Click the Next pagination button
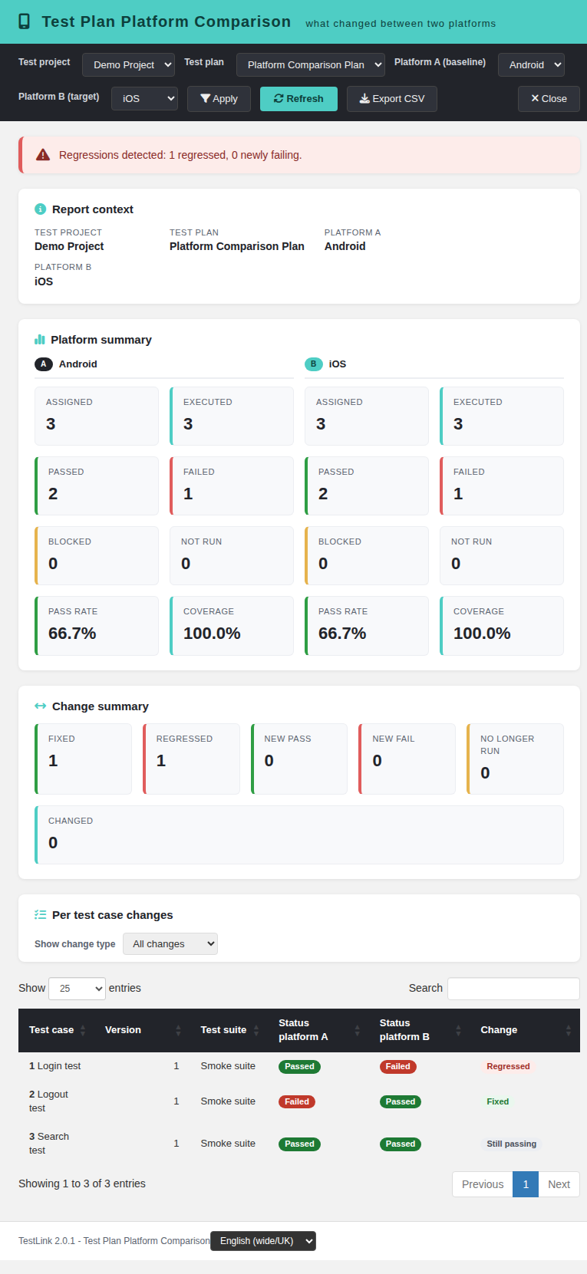 [x=559, y=1184]
